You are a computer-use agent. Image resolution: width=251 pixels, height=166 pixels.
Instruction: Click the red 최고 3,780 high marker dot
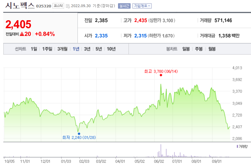[x=161, y=75]
